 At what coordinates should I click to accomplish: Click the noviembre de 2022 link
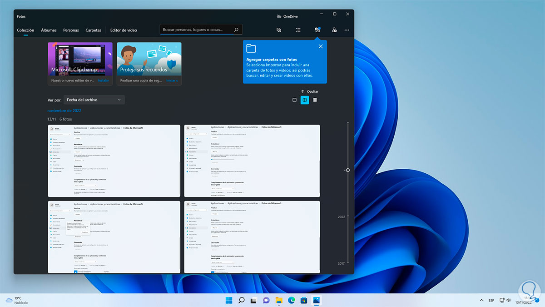64,111
